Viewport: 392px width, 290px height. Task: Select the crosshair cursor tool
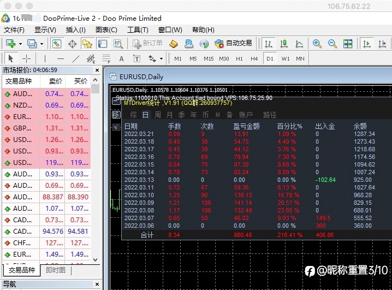click(x=26, y=59)
